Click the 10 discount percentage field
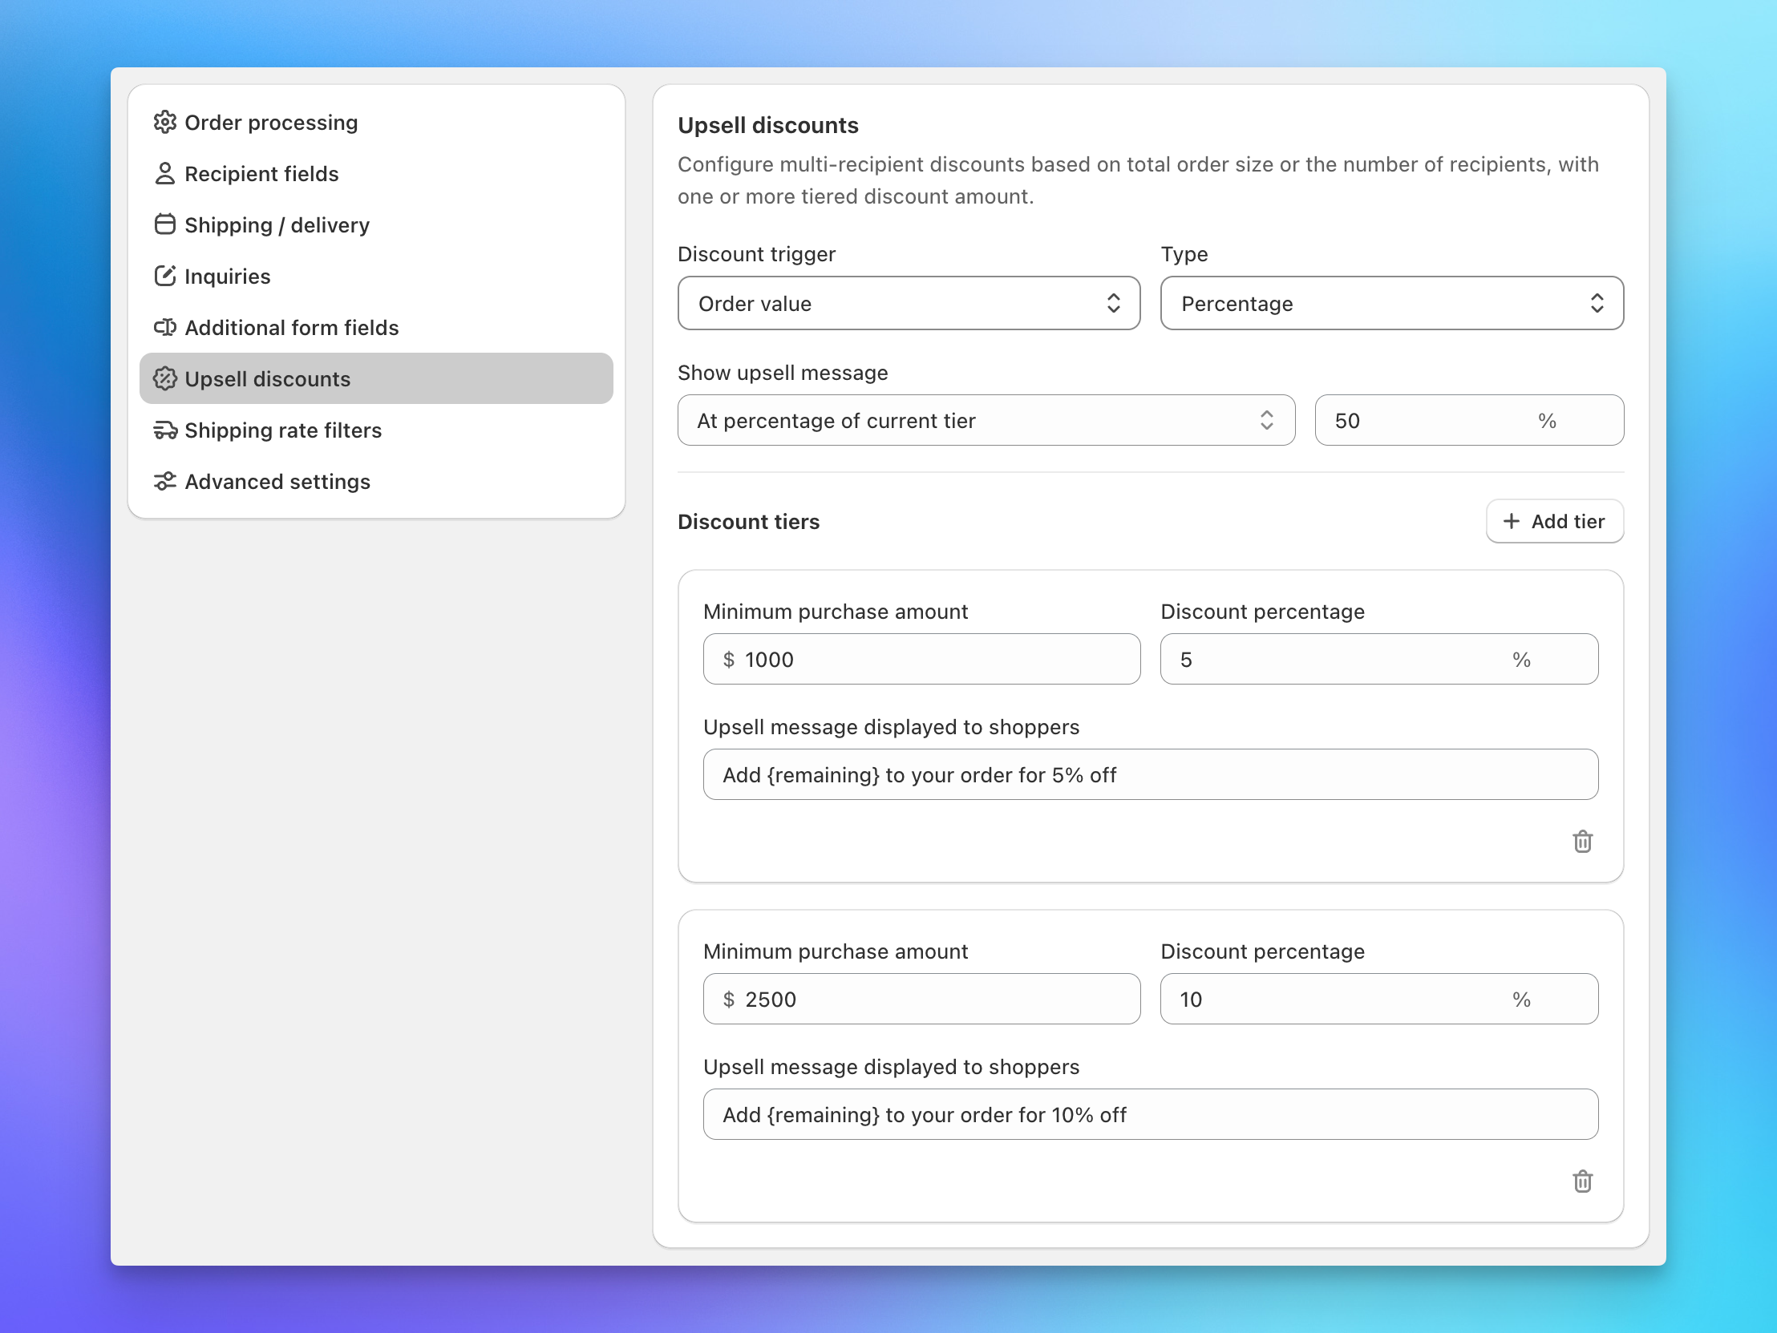Image resolution: width=1777 pixels, height=1333 pixels. tap(1378, 999)
